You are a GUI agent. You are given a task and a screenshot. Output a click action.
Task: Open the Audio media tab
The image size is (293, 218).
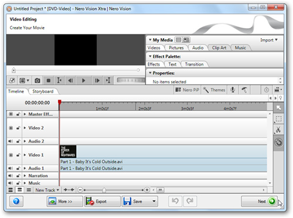(x=198, y=48)
